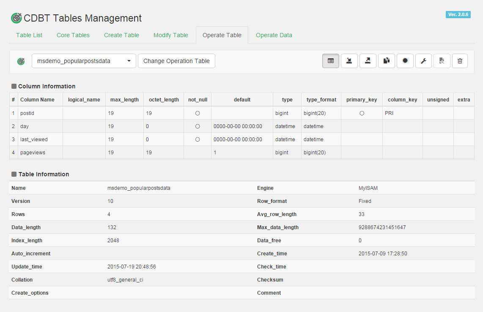This screenshot has height=312, width=483.
Task: Click primary_key circle in postid row
Action: [x=362, y=113]
